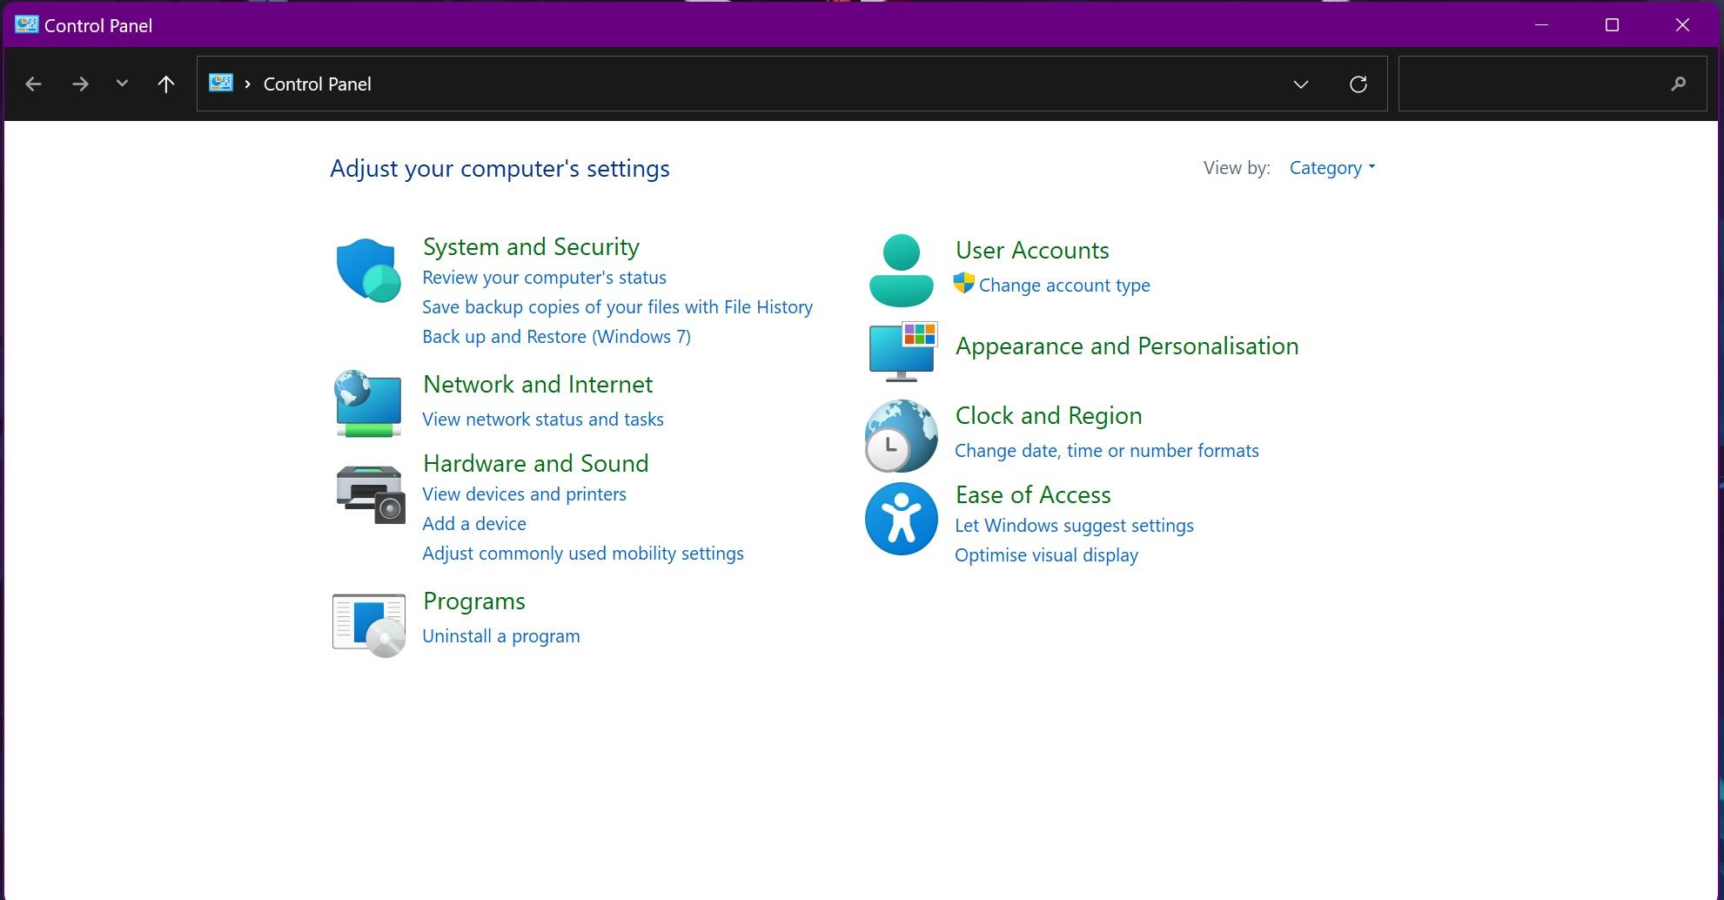Open the recent locations dropdown arrow
The width and height of the screenshot is (1724, 900).
pyautogui.click(x=122, y=84)
